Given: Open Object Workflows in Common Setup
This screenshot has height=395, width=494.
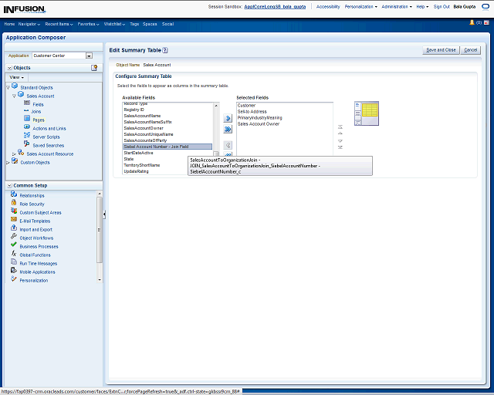Looking at the screenshot, I should click(x=36, y=238).
